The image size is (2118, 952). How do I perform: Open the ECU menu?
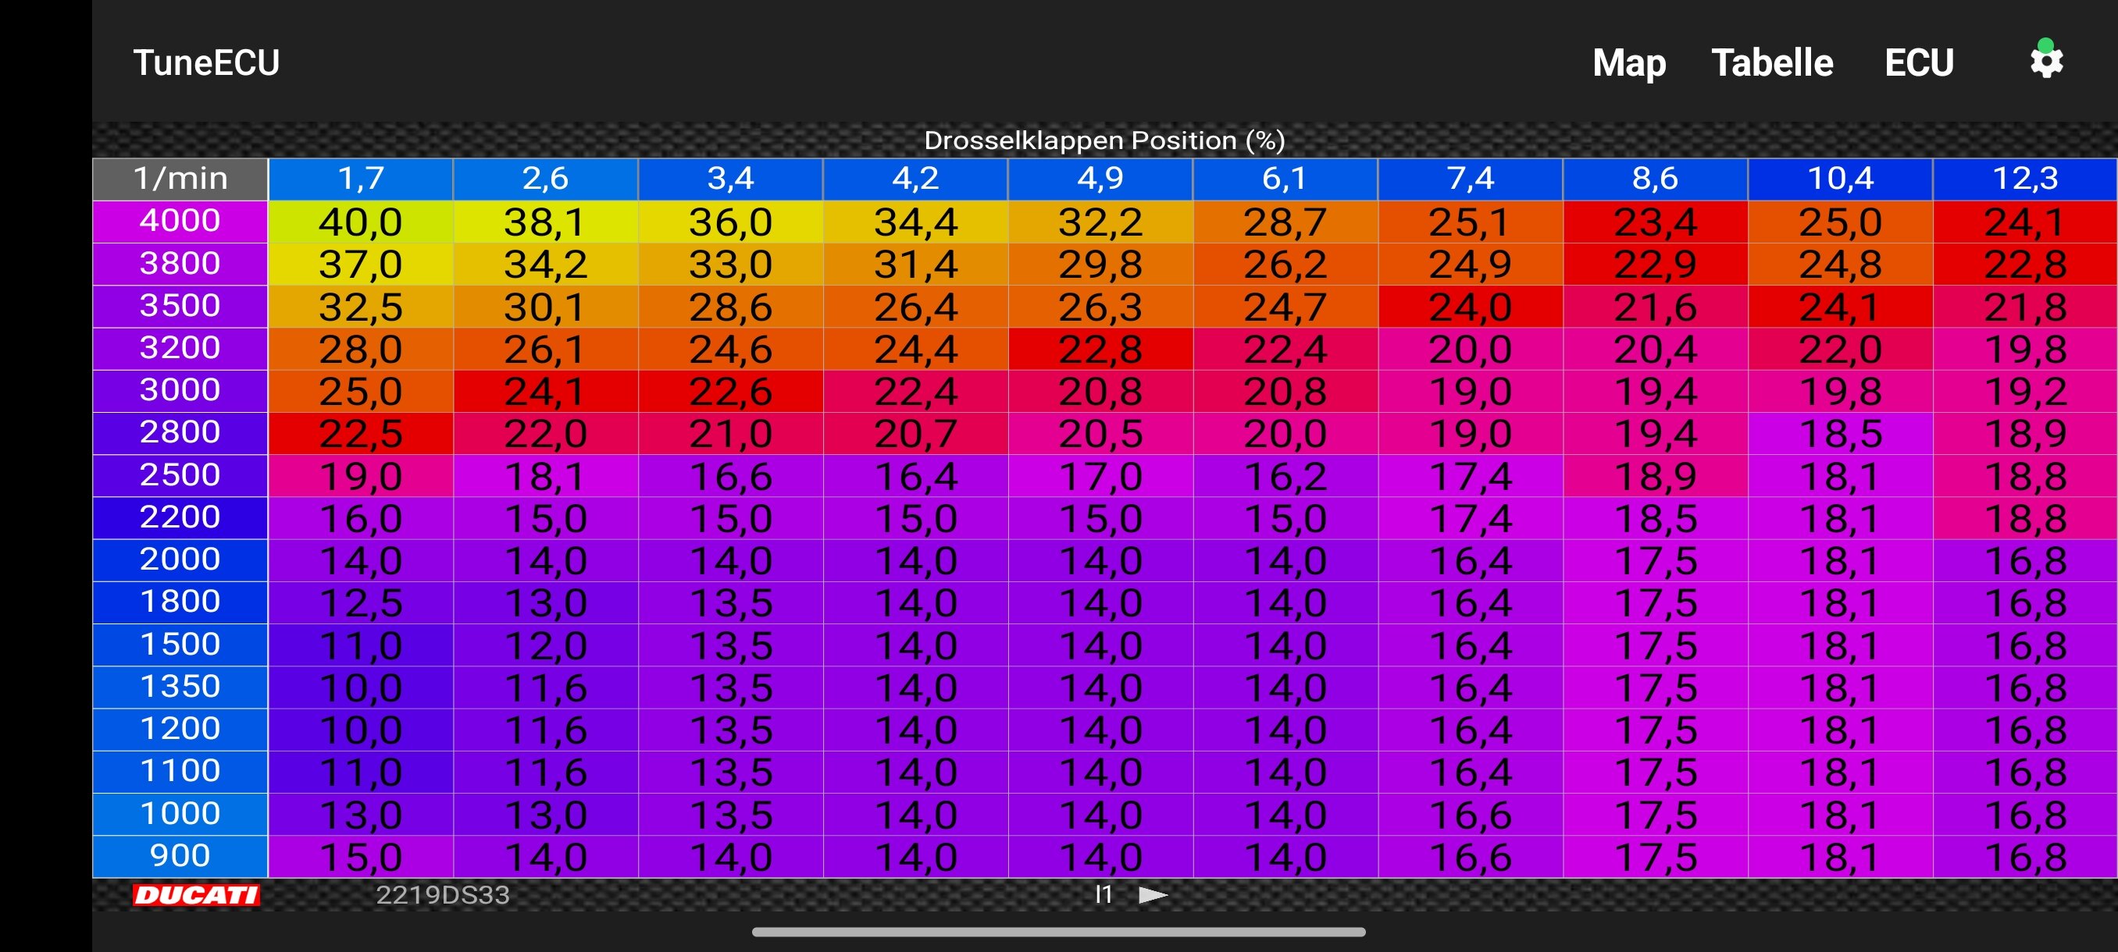point(1919,62)
